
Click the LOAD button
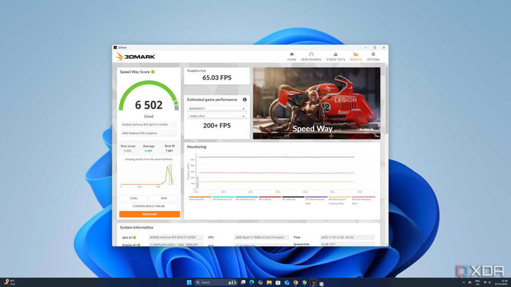(x=134, y=198)
